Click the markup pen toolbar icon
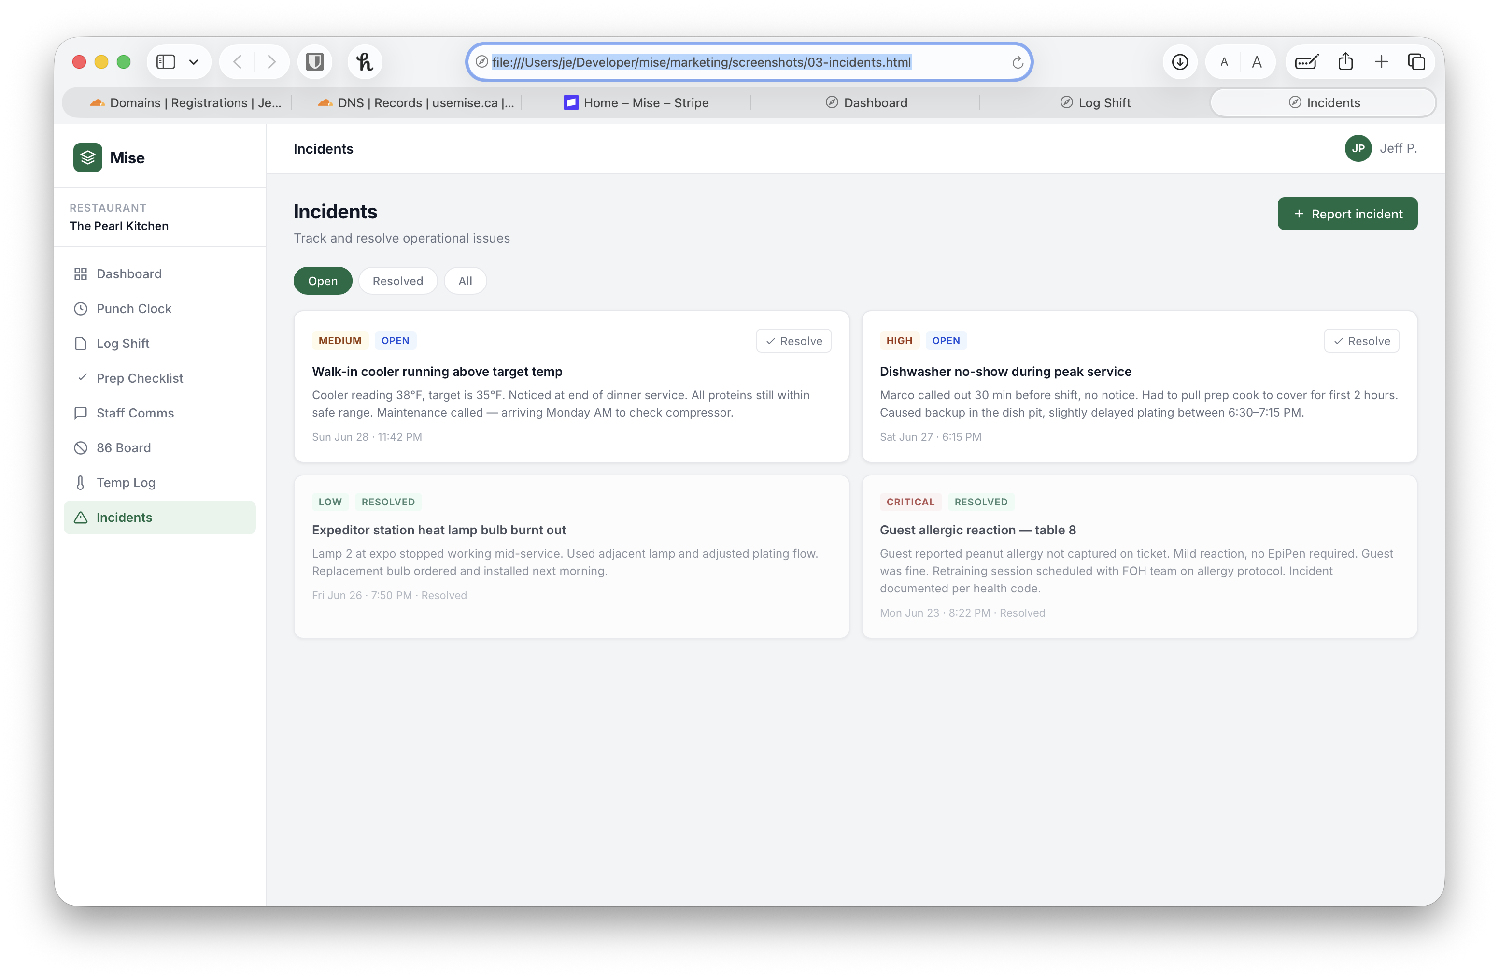1499x978 pixels. pyautogui.click(x=1306, y=62)
